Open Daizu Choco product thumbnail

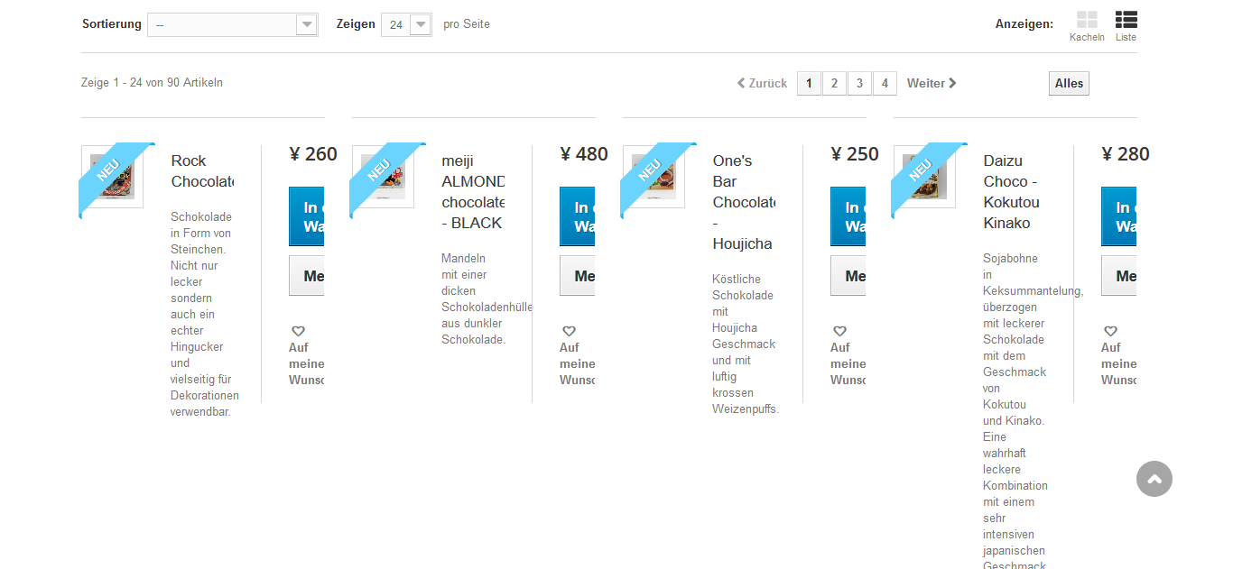click(924, 177)
